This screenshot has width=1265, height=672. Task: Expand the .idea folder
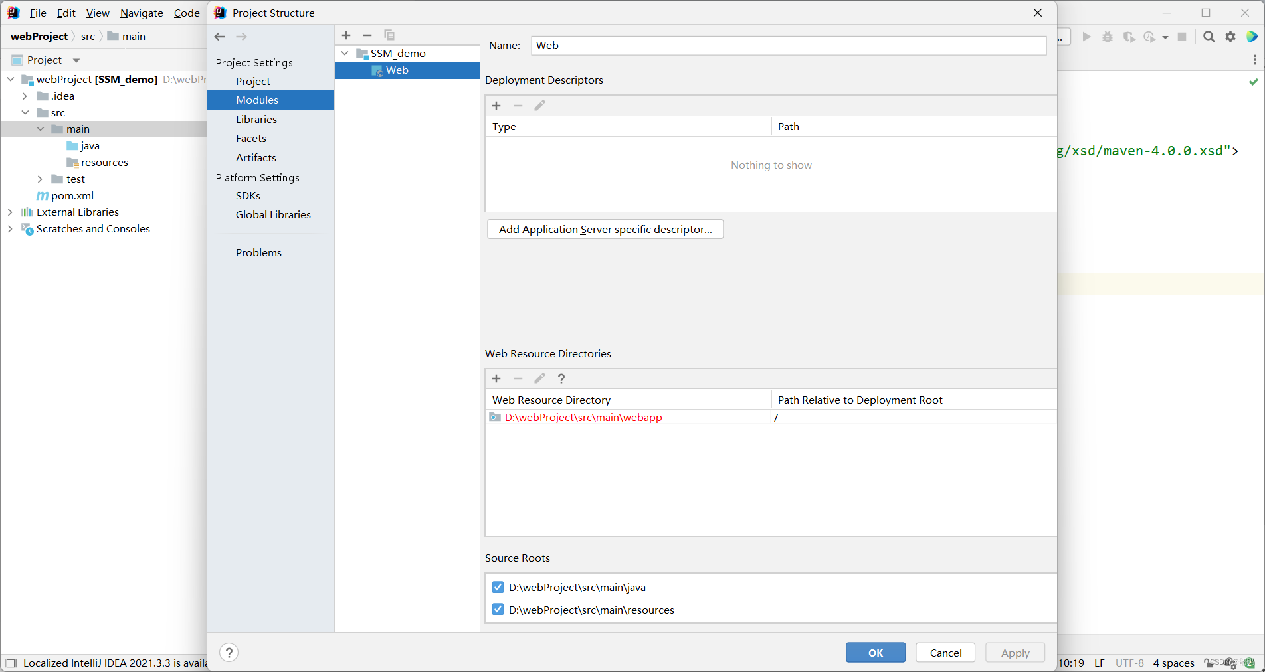point(25,96)
